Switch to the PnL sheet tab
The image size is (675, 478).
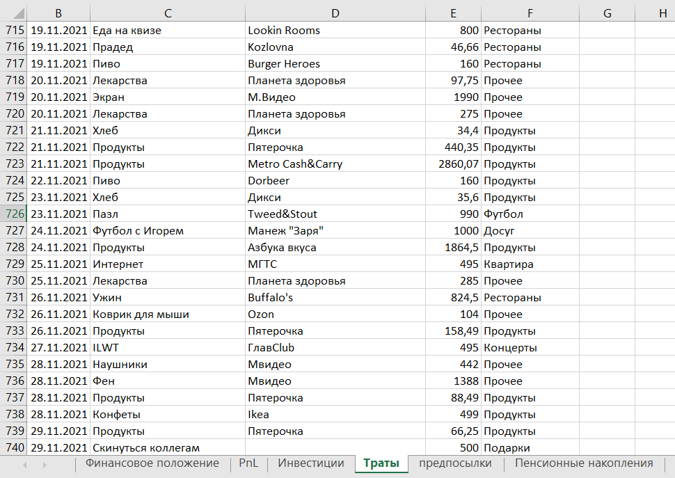[x=248, y=463]
